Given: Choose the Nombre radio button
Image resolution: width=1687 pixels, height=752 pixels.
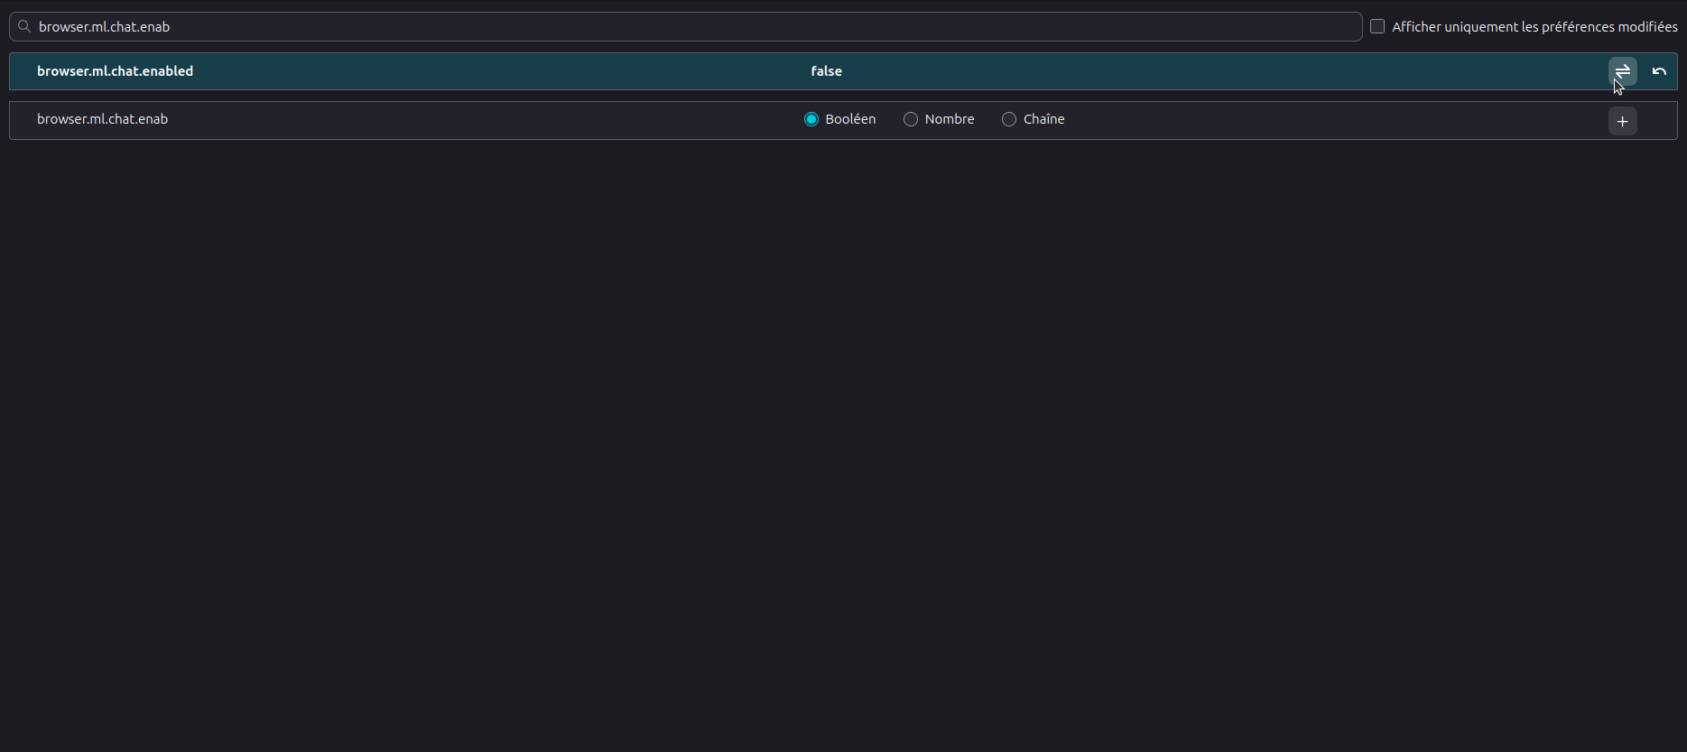Looking at the screenshot, I should point(911,119).
